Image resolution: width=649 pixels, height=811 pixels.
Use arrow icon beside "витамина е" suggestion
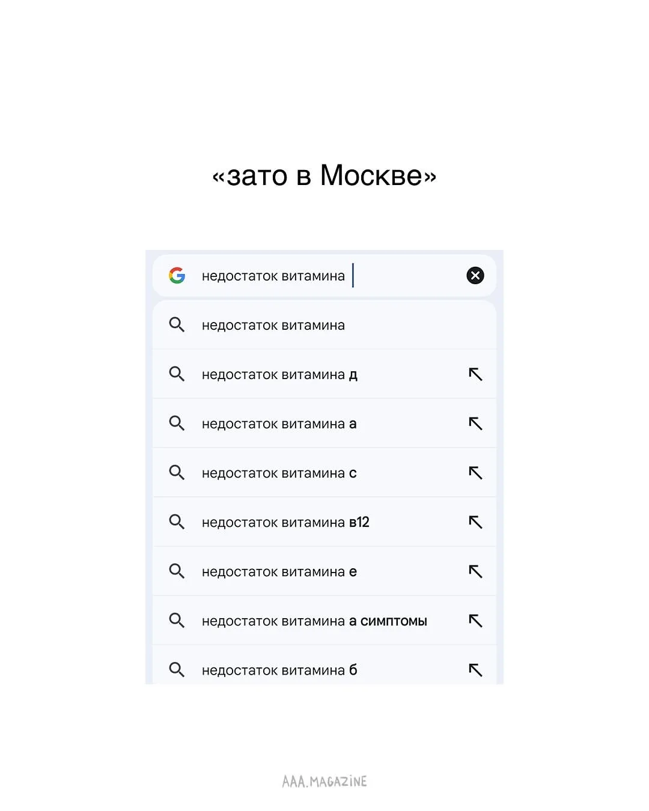475,571
